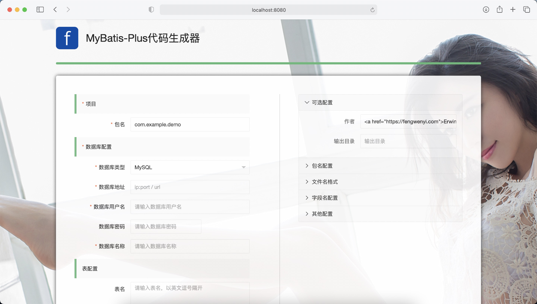Click the 输出目录 output directory field

(408, 141)
